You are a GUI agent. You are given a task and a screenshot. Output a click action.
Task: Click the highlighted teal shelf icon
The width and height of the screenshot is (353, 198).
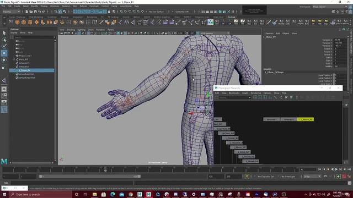tap(210, 22)
